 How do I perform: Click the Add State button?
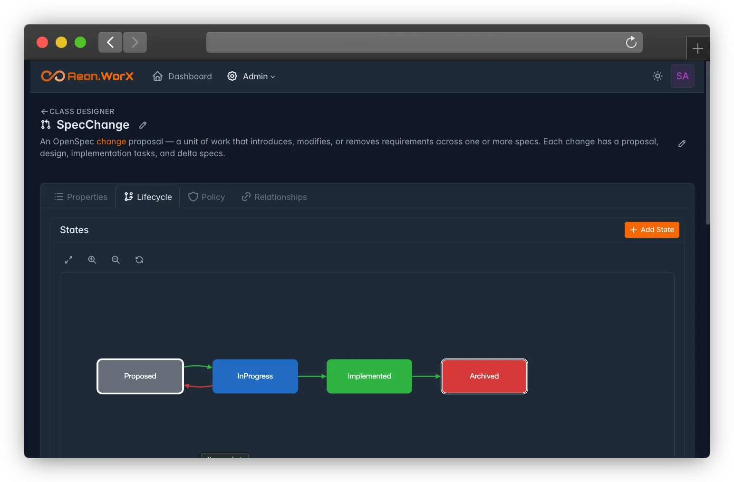(x=652, y=230)
